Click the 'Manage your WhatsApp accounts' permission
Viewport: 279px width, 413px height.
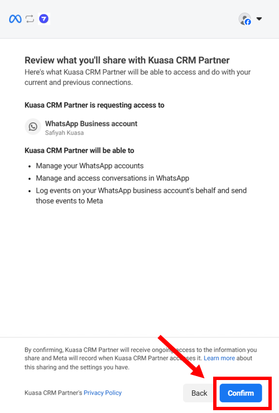90,166
